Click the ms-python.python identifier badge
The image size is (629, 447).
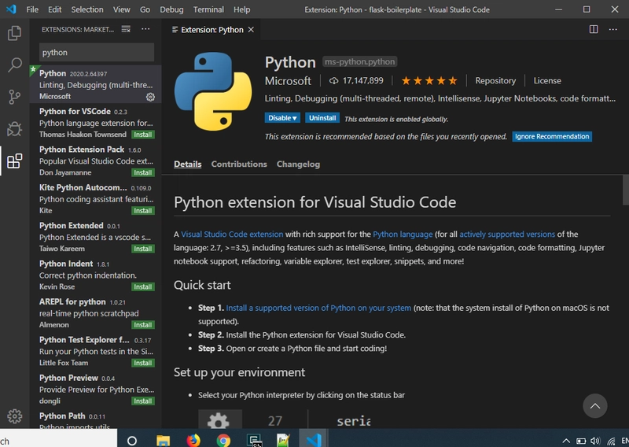pyautogui.click(x=359, y=62)
